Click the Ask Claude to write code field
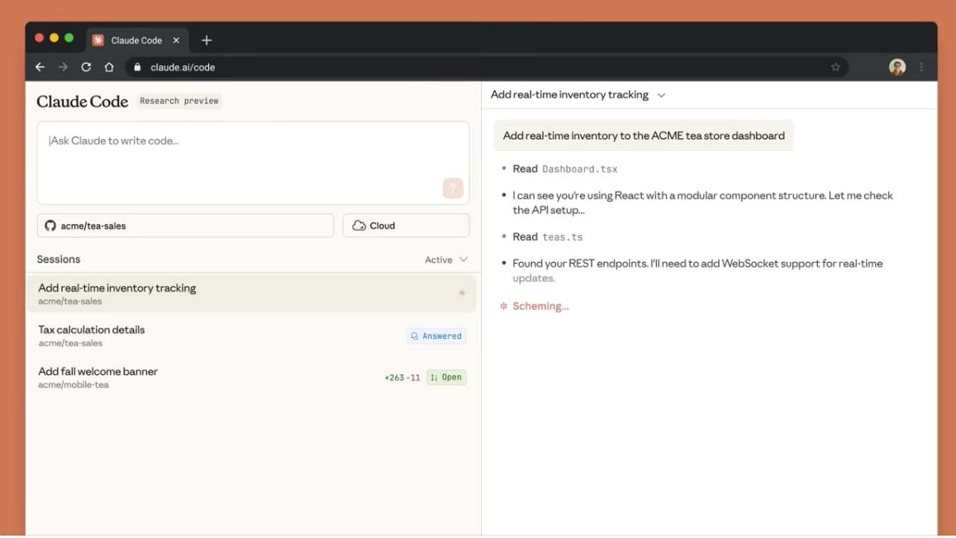Screen dimensions: 956x538 coord(240,153)
